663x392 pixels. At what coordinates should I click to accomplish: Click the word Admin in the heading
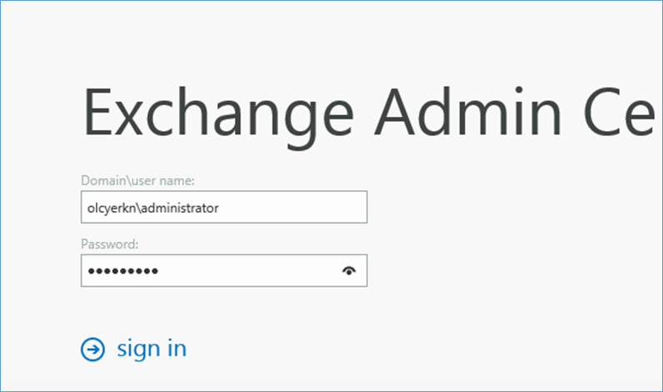tap(468, 111)
